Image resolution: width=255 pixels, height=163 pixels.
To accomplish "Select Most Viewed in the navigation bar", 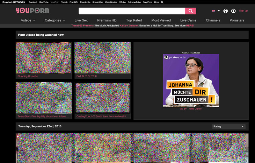I will (x=161, y=20).
